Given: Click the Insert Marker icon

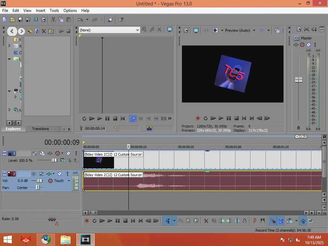Looking at the screenshot, I should (x=255, y=221).
